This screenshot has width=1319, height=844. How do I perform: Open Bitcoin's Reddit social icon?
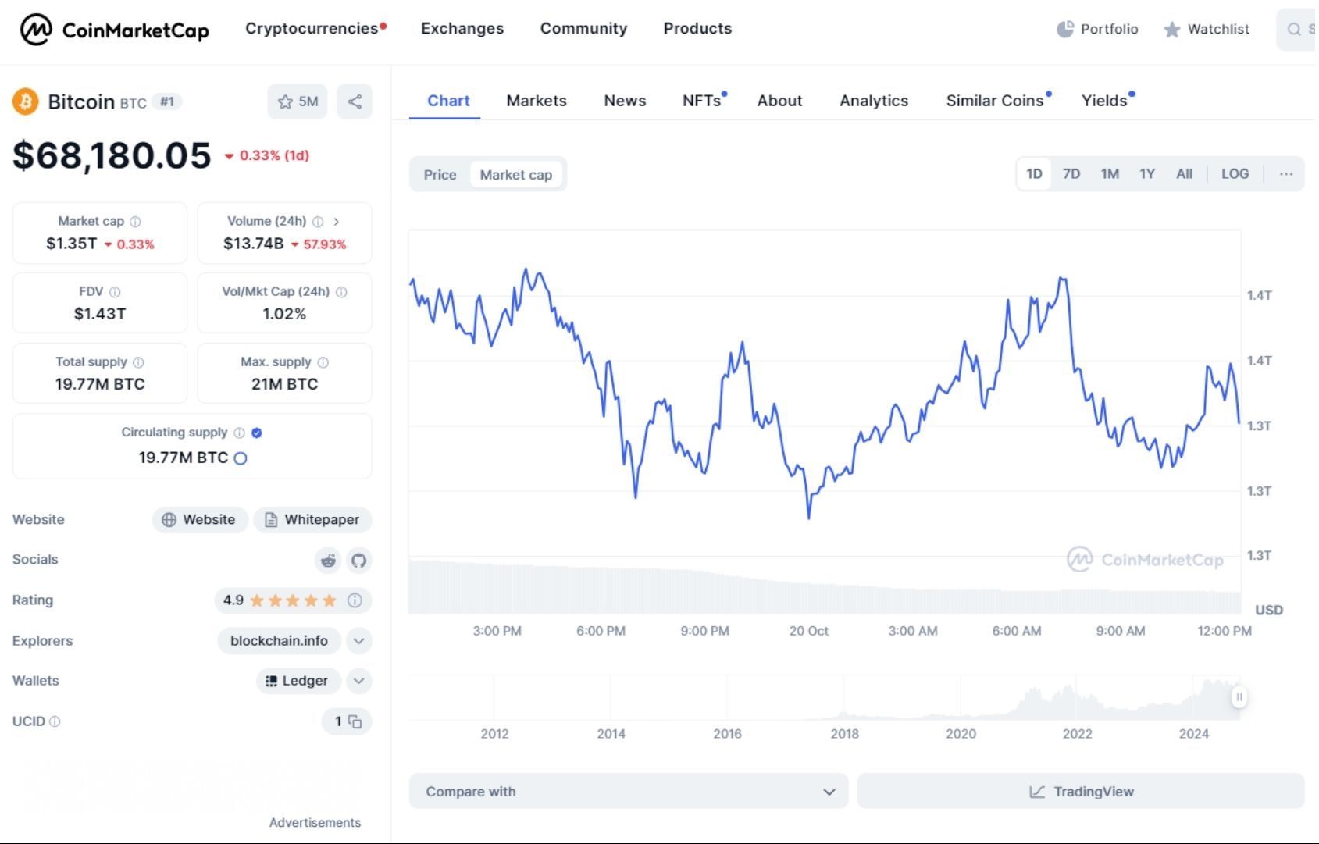tap(327, 561)
